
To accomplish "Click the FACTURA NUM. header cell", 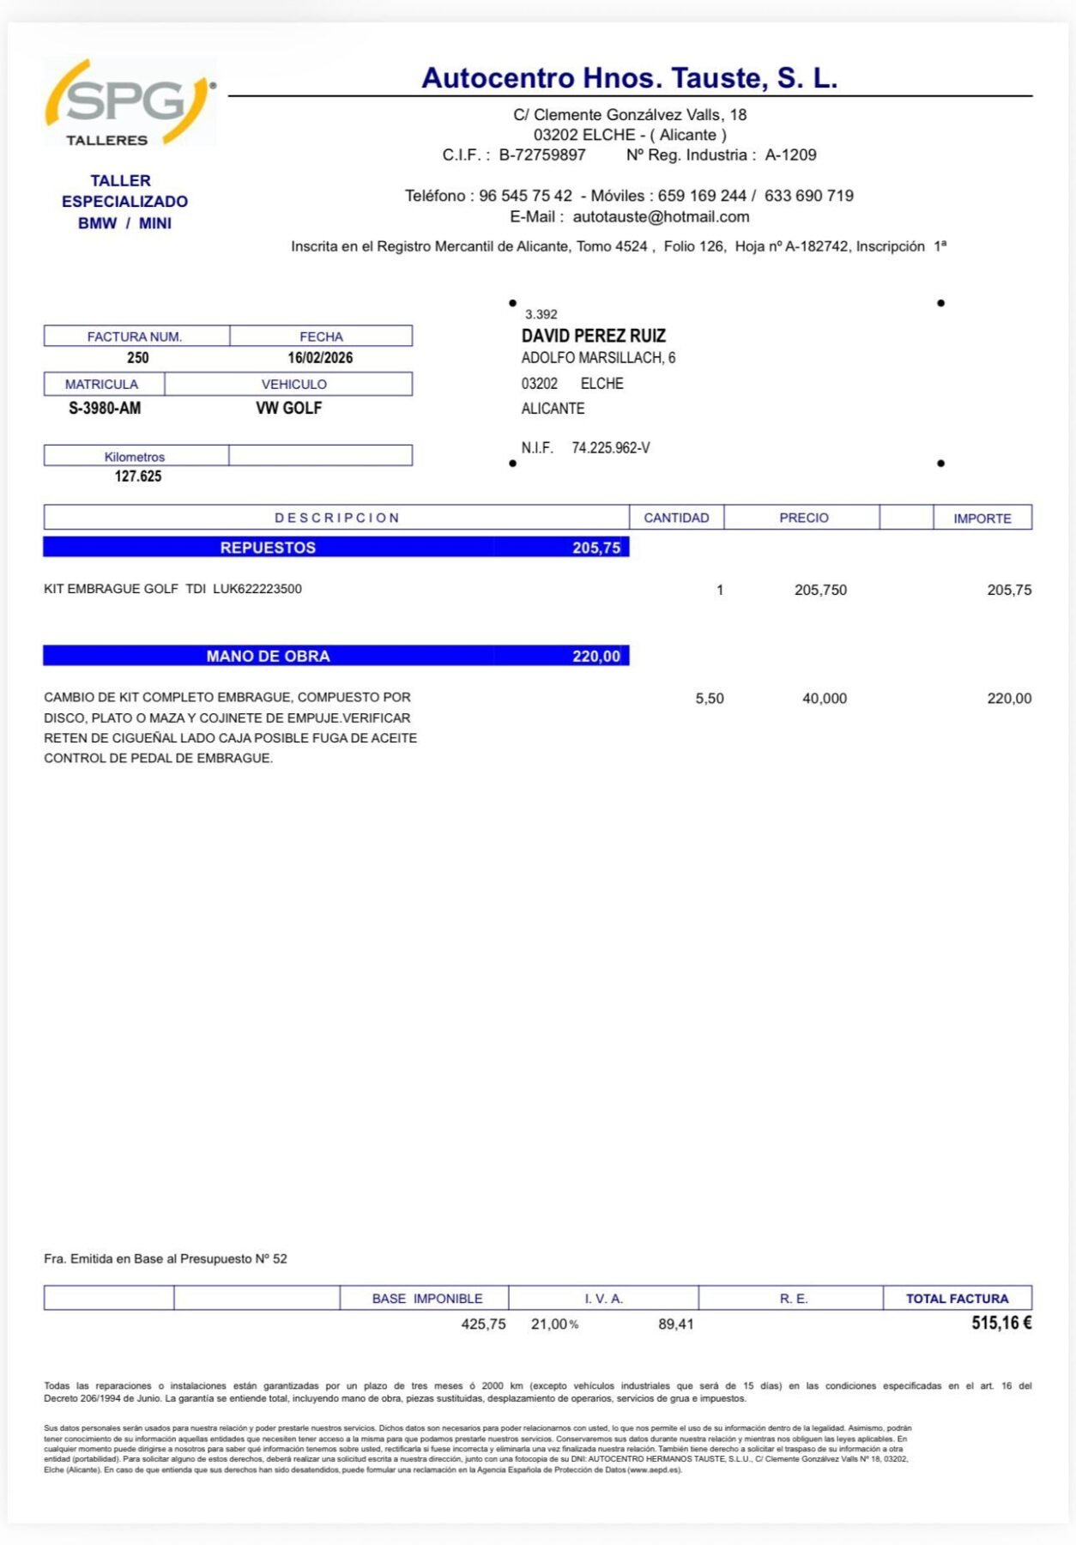I will [x=136, y=336].
